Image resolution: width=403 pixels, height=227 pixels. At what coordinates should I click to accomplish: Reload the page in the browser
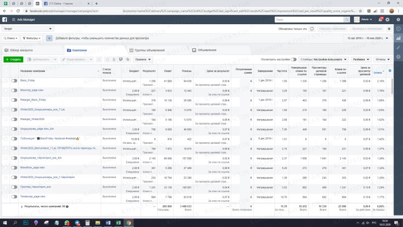coord(18,11)
